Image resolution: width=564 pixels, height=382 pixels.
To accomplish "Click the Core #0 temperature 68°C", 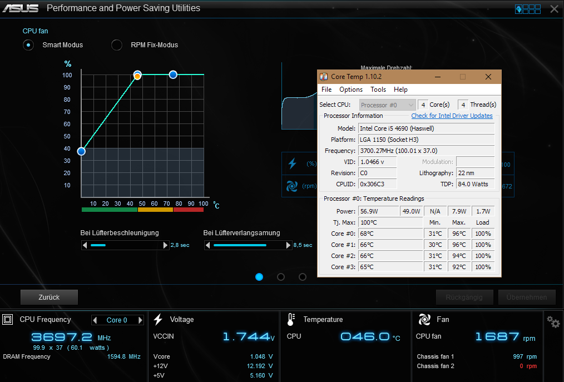I will coord(390,234).
